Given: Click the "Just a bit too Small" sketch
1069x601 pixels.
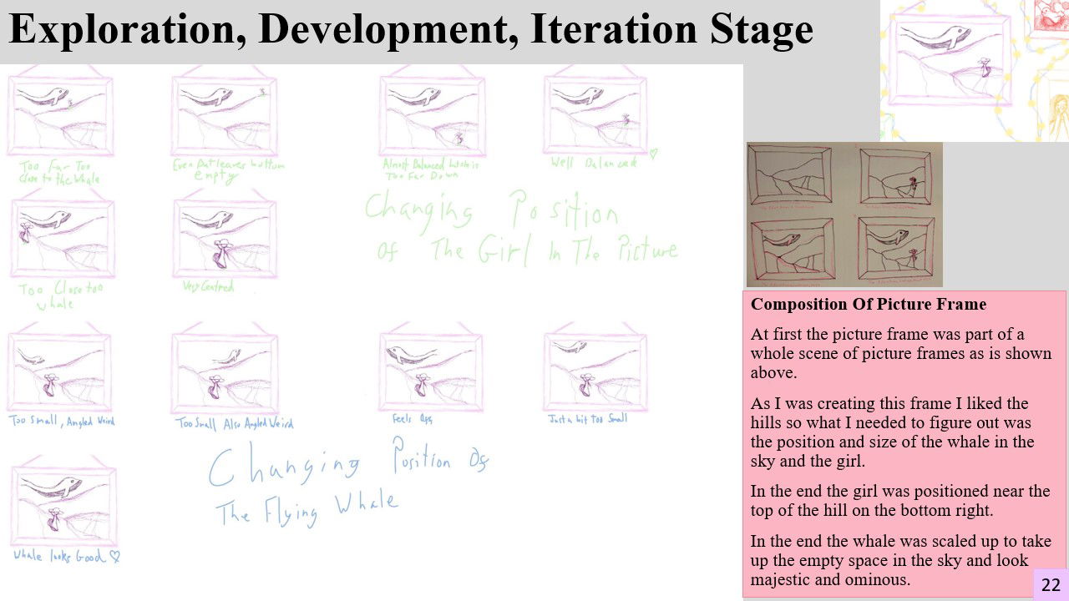Looking at the screenshot, I should point(595,371).
